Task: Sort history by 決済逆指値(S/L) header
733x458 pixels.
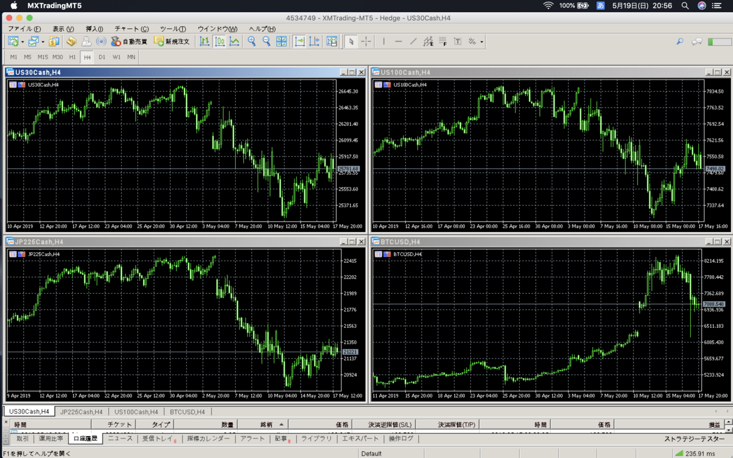Action: point(390,424)
